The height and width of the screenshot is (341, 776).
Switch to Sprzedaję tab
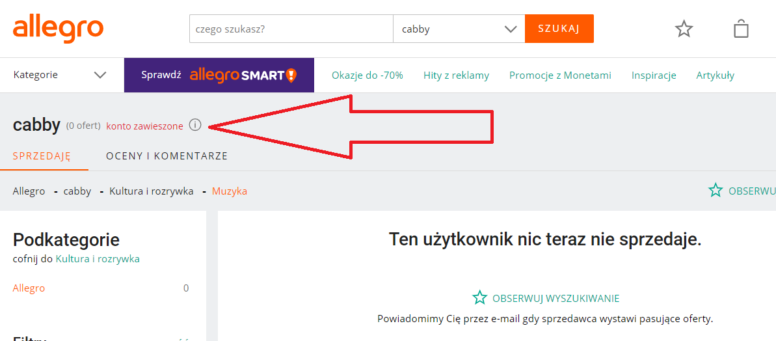tap(42, 156)
